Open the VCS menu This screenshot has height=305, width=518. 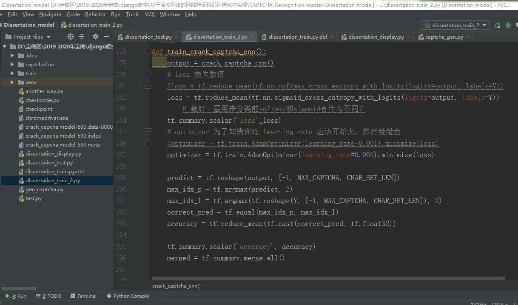point(150,14)
